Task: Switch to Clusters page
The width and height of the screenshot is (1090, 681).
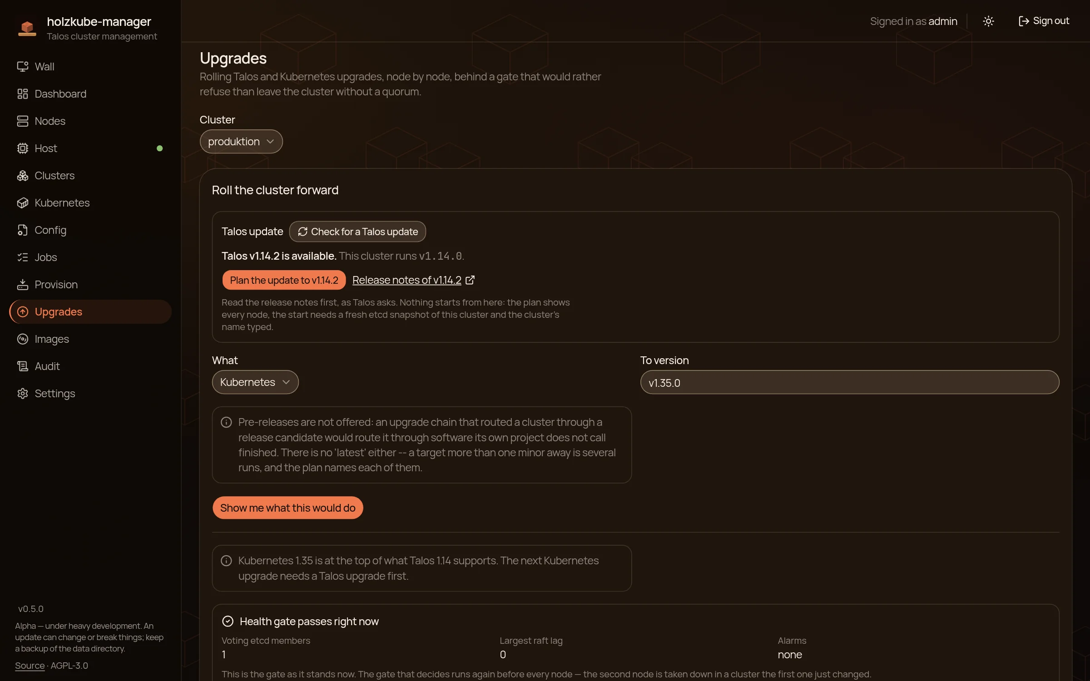Action: click(x=90, y=176)
